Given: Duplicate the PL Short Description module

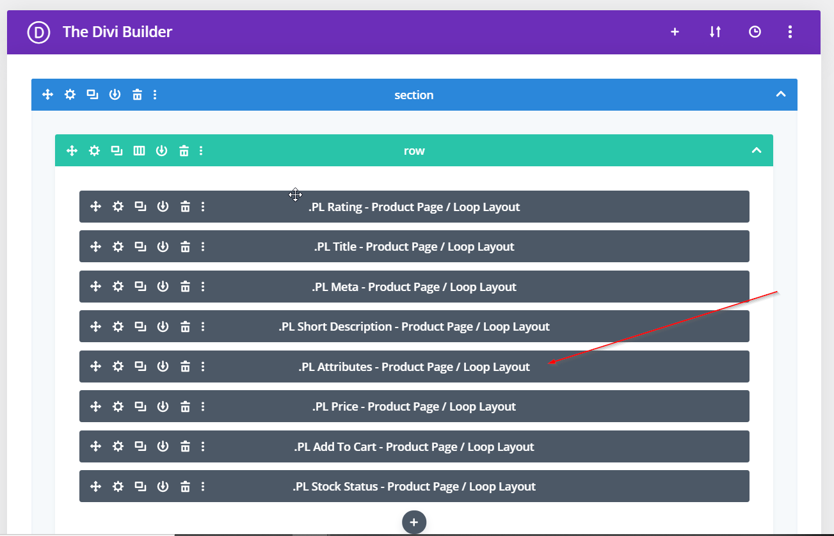Looking at the screenshot, I should click(140, 326).
